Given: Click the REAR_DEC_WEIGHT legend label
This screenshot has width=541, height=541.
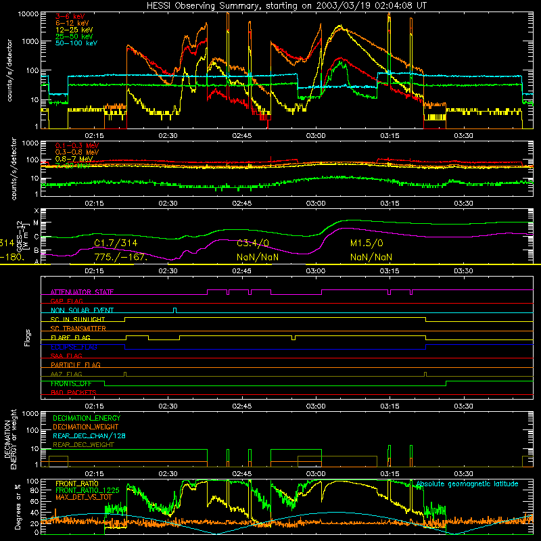Looking at the screenshot, I should pyautogui.click(x=83, y=445).
